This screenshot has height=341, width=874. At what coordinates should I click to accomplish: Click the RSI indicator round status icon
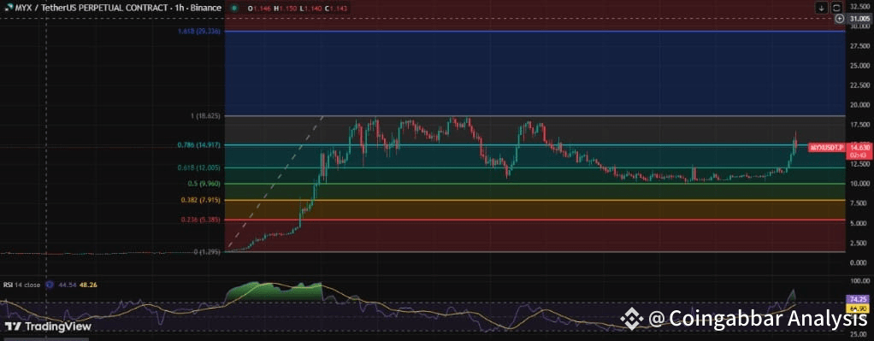coord(49,285)
